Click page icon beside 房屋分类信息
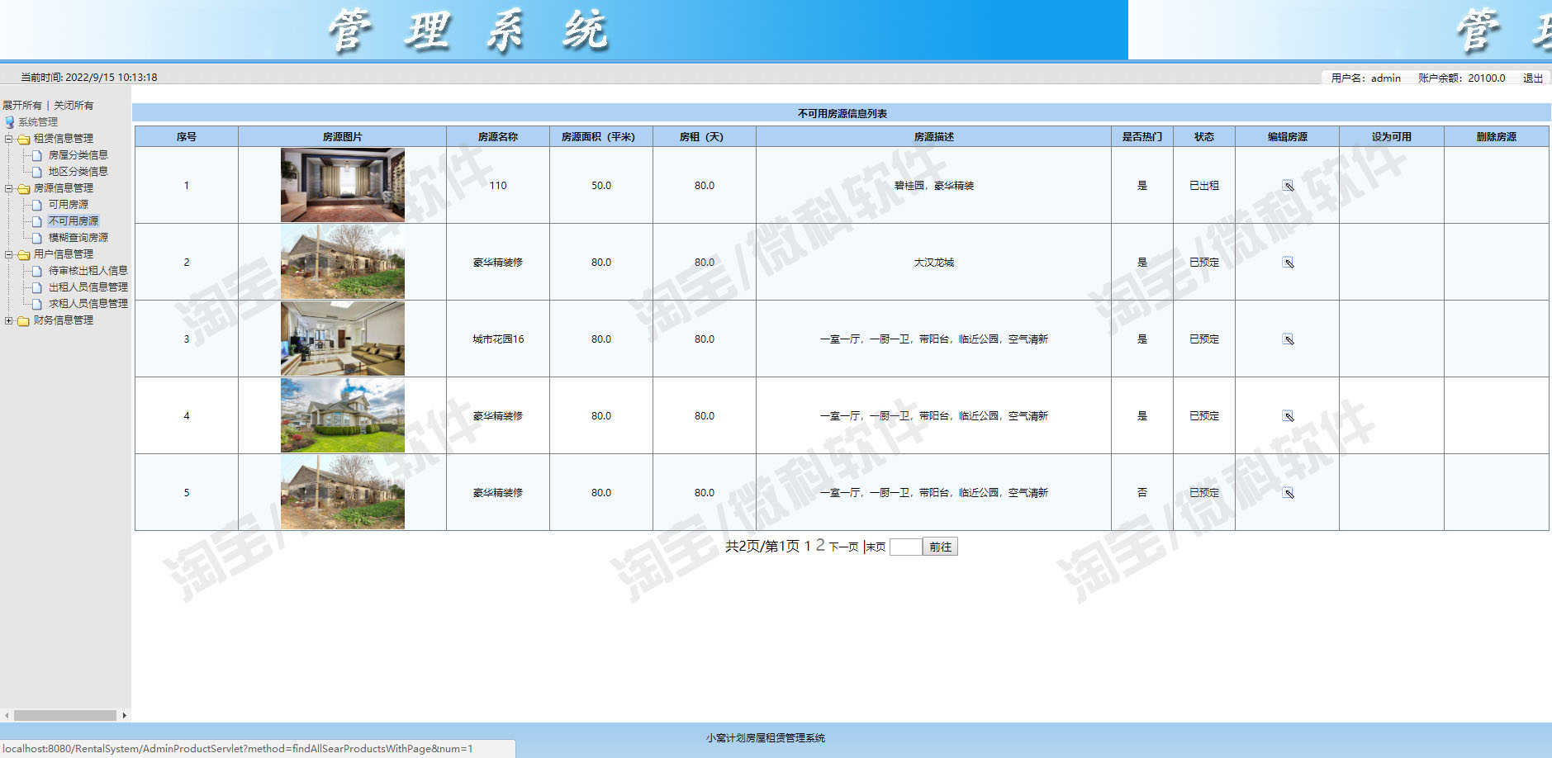Viewport: 1552px width, 758px height. [x=36, y=155]
